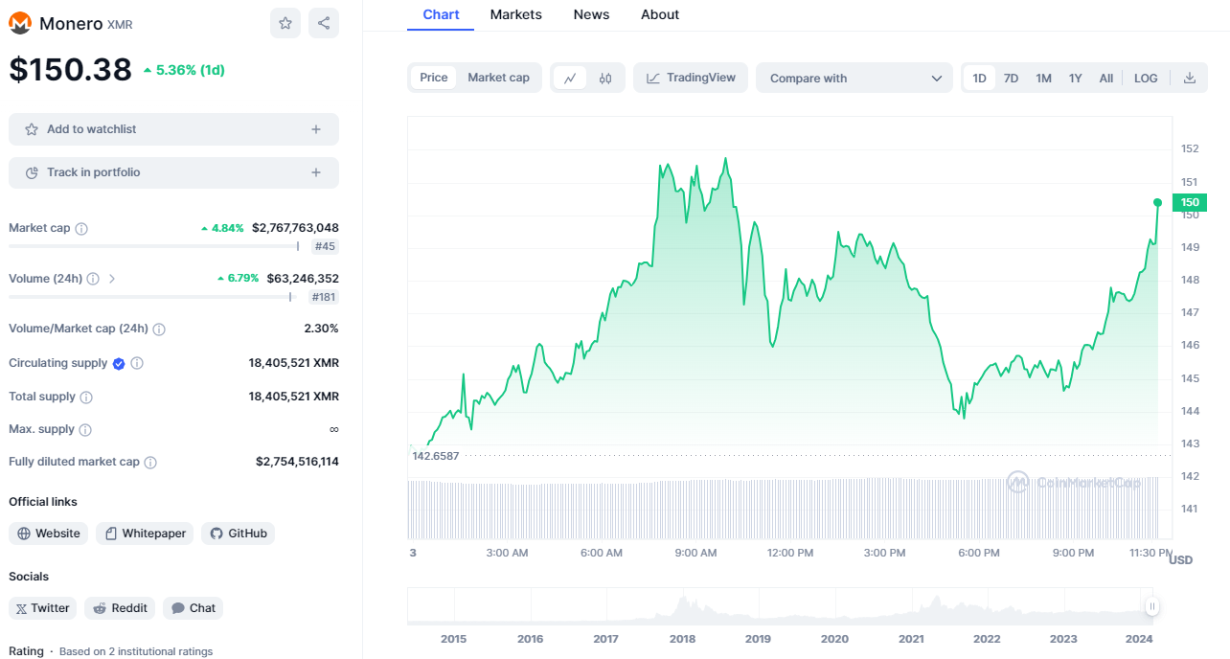Open the Twitter social link
Image resolution: width=1230 pixels, height=659 pixels.
(x=42, y=608)
